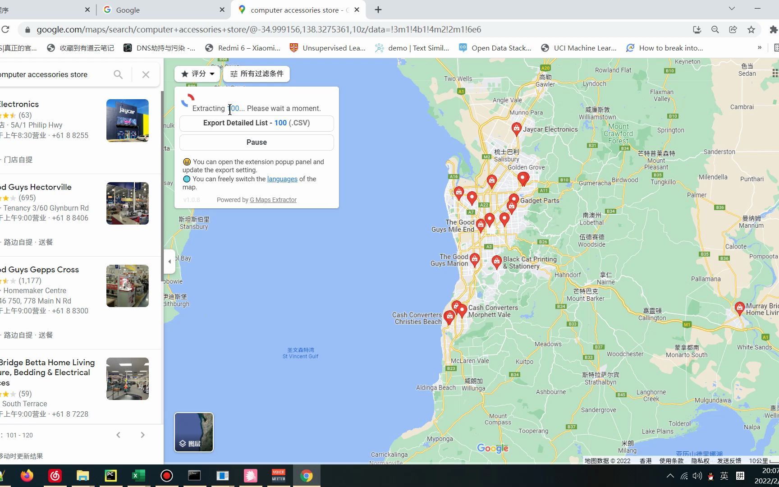Open Excel from taskbar
This screenshot has height=487, width=779.
point(138,476)
